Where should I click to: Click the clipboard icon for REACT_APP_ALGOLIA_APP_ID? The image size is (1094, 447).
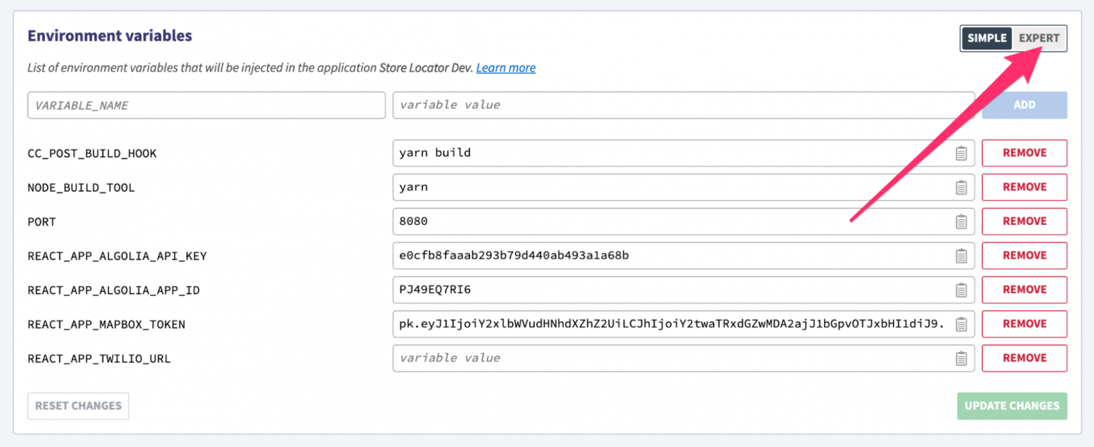961,290
